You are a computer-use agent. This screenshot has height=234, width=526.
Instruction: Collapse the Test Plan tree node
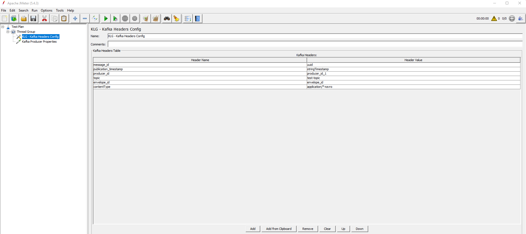pos(3,27)
